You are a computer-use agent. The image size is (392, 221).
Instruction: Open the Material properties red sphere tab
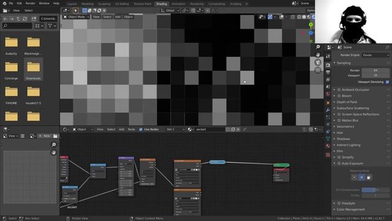tap(328, 146)
